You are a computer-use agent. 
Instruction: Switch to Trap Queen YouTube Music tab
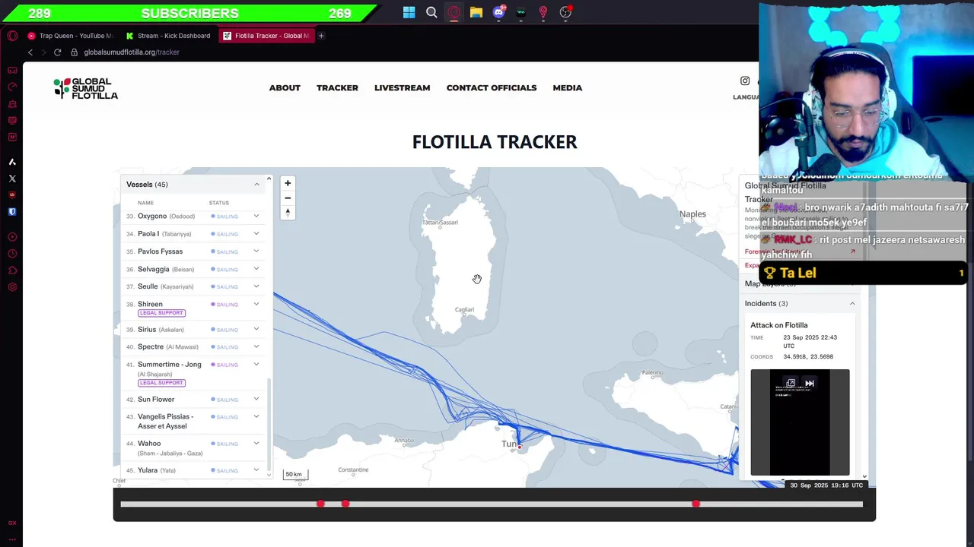(70, 36)
